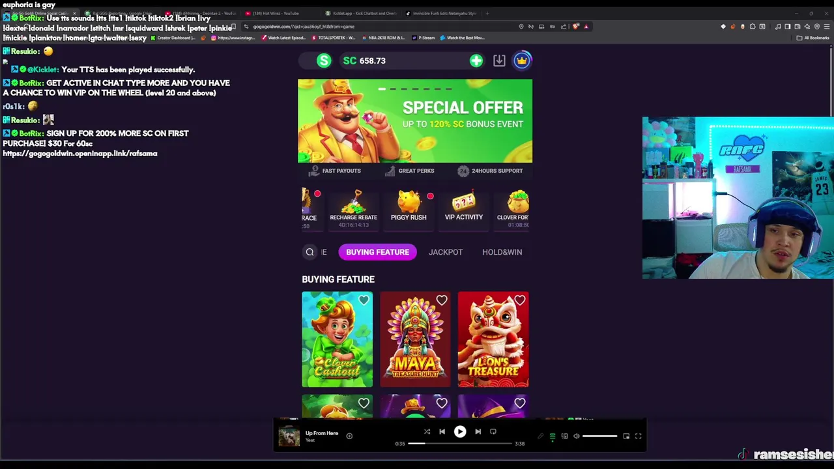The image size is (834, 469).
Task: Toggle heart on second-row left game
Action: 364,403
